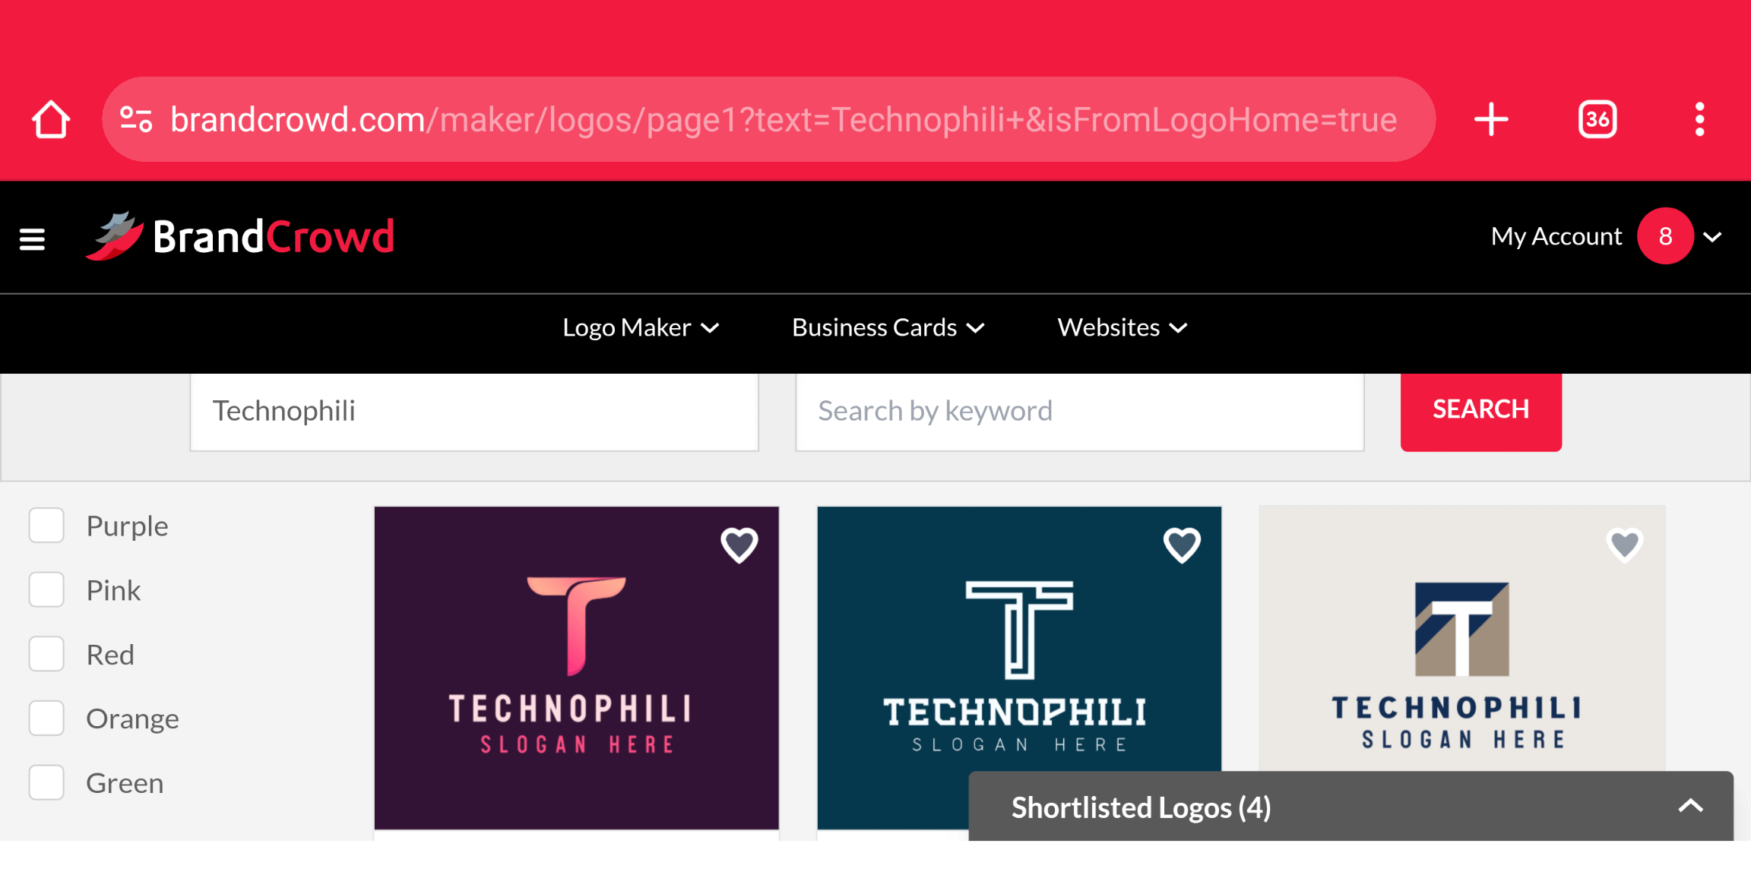Image resolution: width=1751 pixels, height=875 pixels.
Task: Open the Websites dropdown
Action: (1122, 327)
